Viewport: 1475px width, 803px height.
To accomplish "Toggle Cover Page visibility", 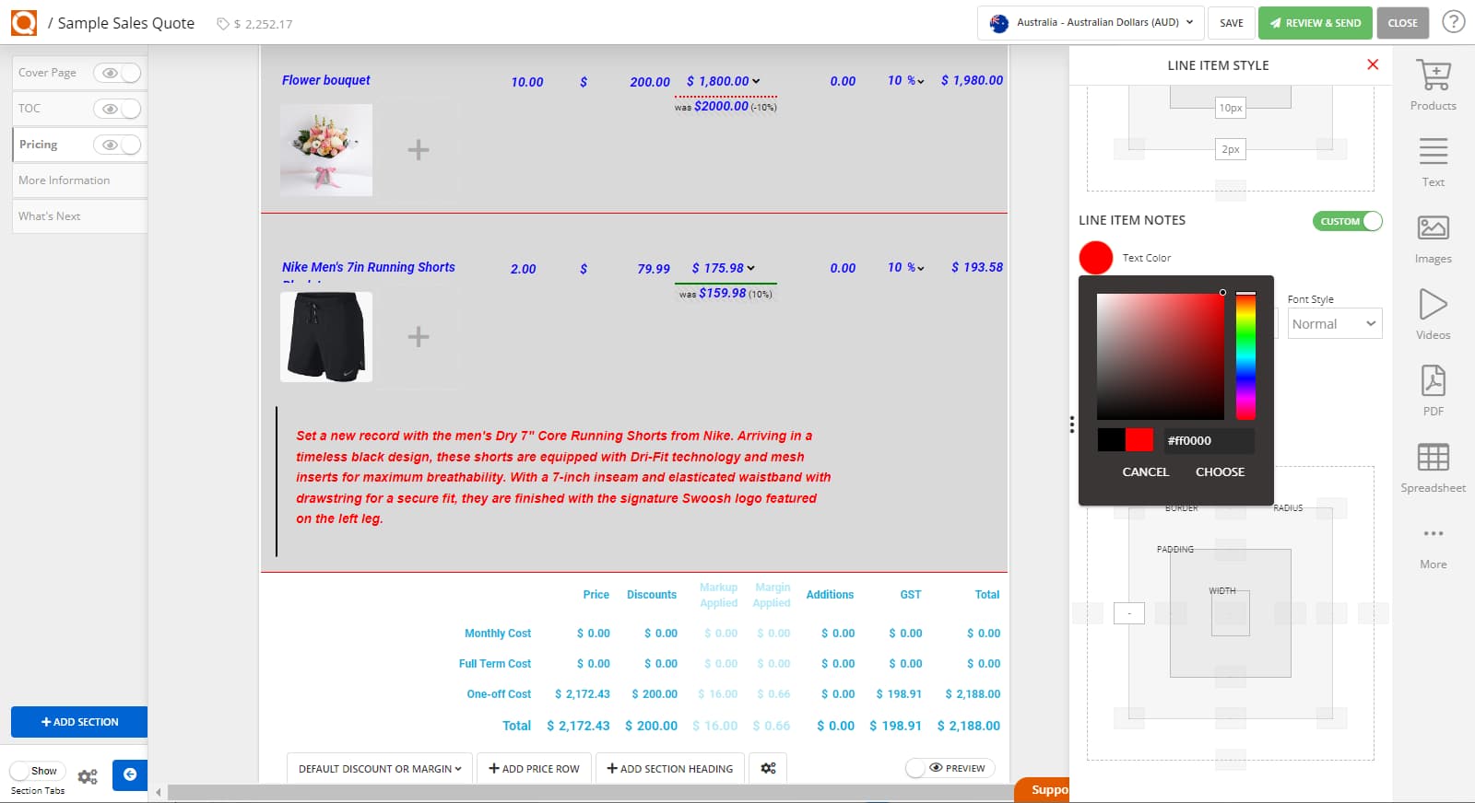I will (117, 73).
